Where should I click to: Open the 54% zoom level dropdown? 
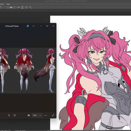(x=37, y=115)
